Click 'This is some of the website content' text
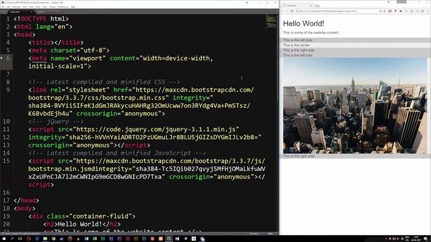The height and width of the screenshot is (242, 431). [x=311, y=33]
